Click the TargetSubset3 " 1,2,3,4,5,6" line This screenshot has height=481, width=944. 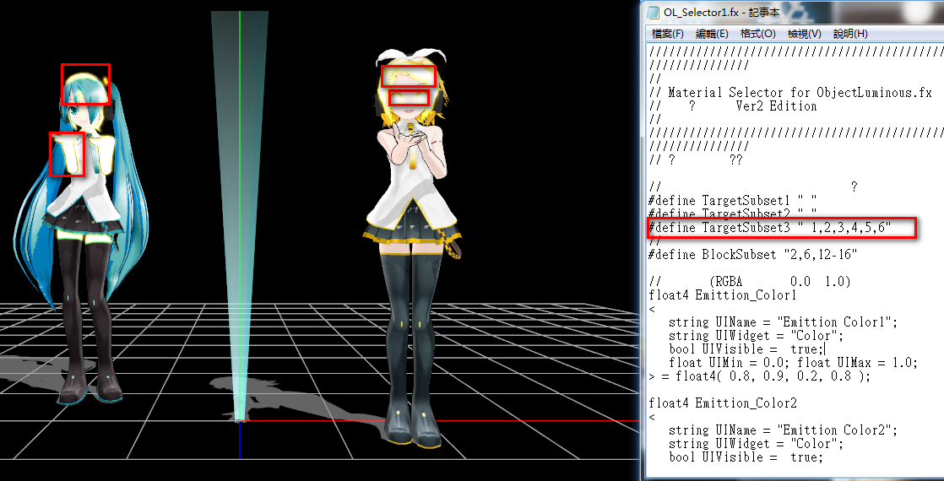tap(769, 228)
